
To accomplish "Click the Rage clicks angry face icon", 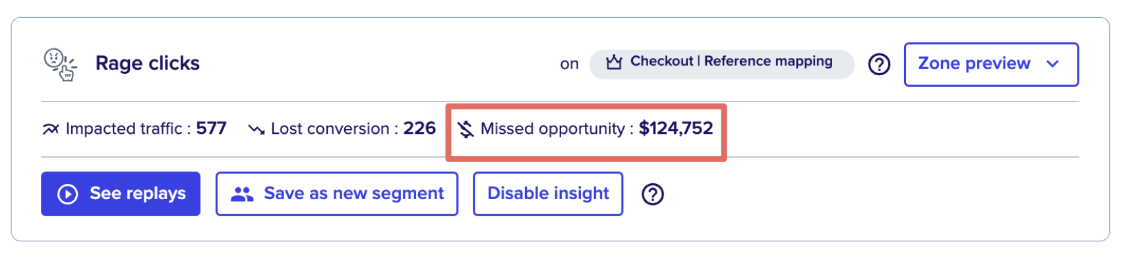I will pos(60,64).
